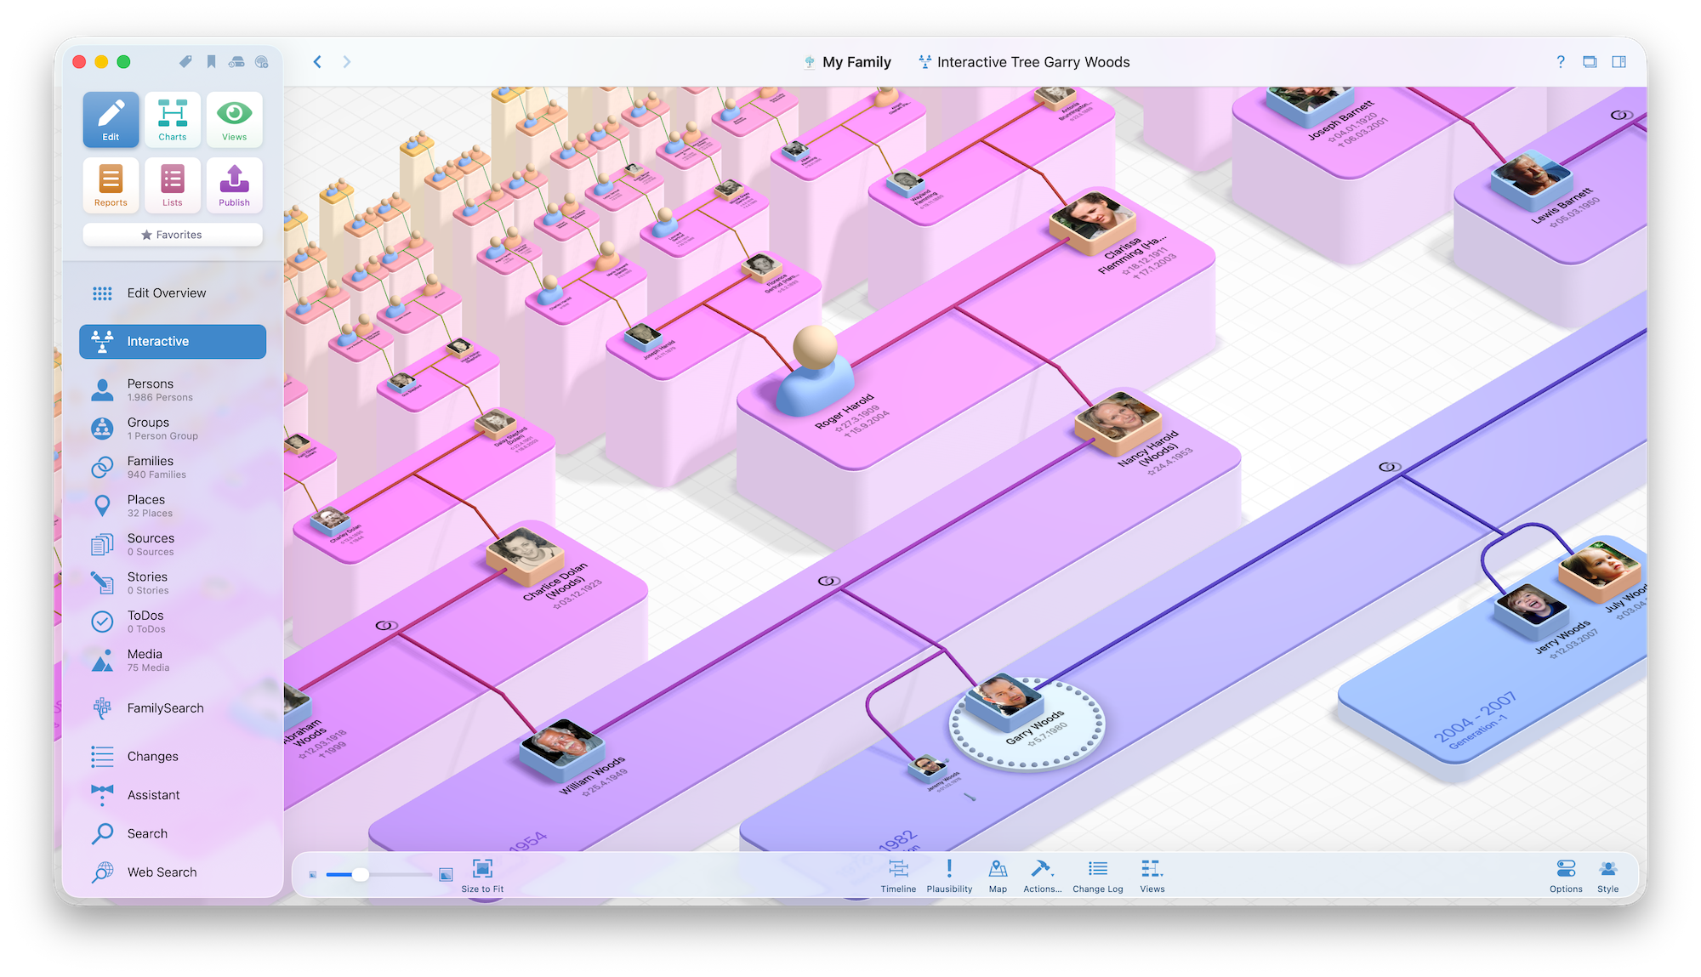
Task: Run the Plausibility check
Action: 949,869
